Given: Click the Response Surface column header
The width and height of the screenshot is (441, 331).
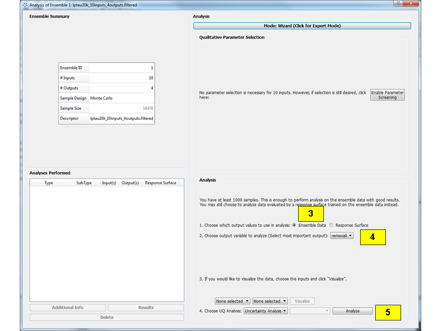Looking at the screenshot, I should [160, 183].
